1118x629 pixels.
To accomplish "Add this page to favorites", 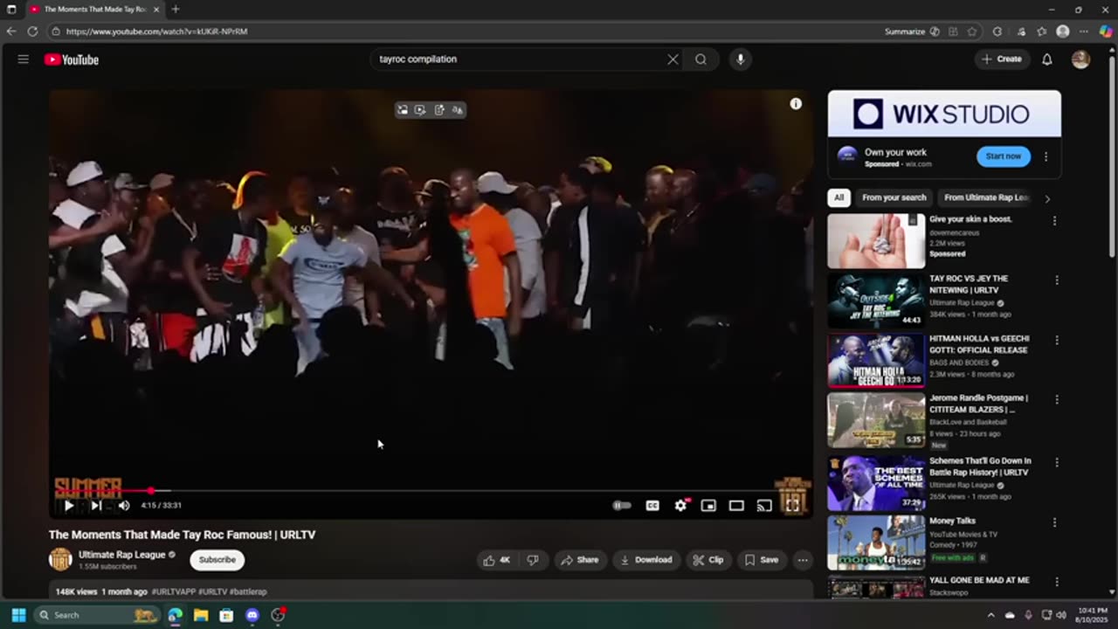I will (x=972, y=31).
